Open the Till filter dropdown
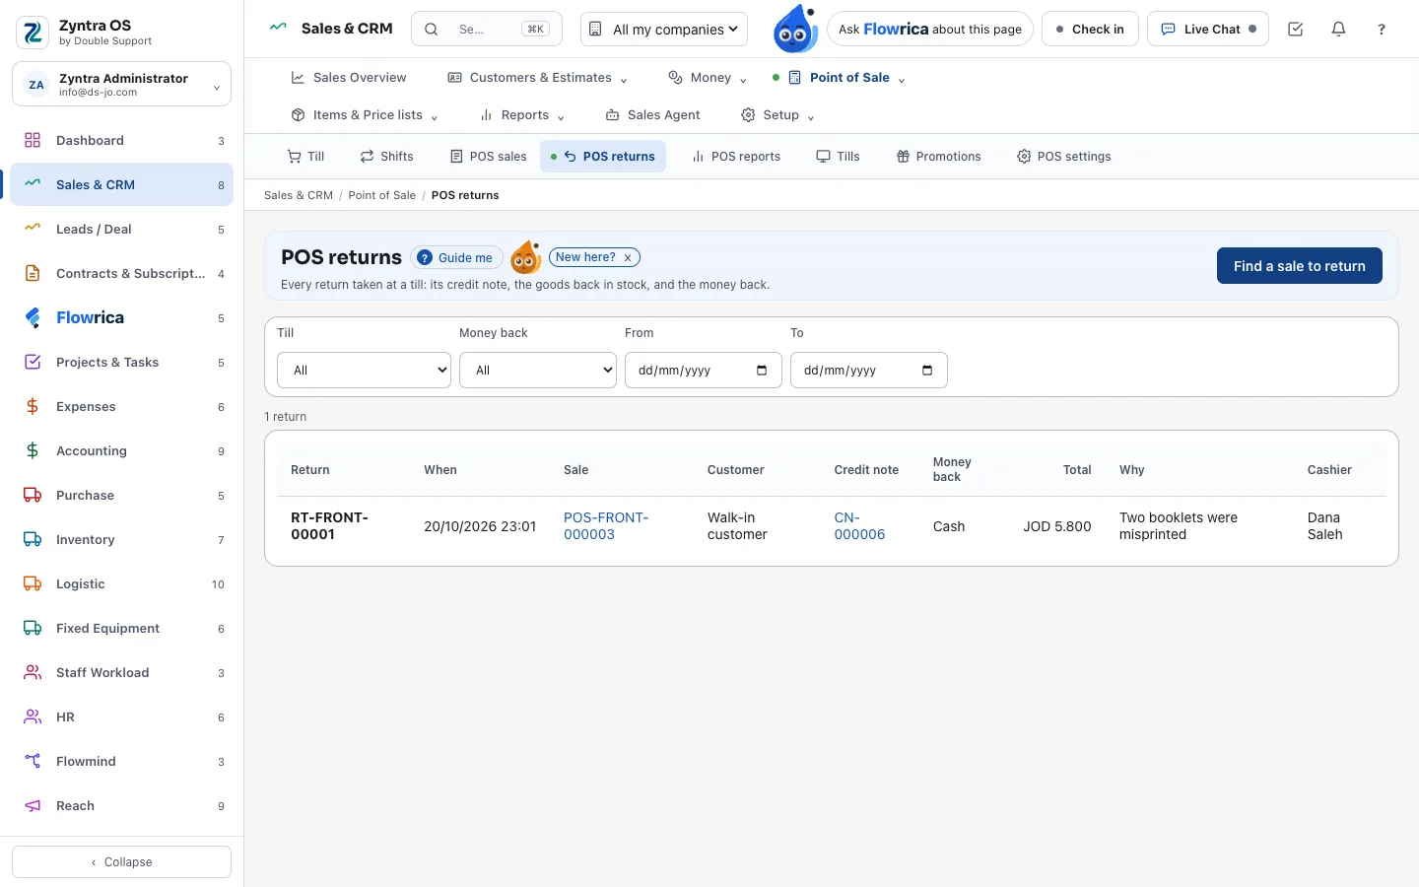This screenshot has width=1419, height=887. (365, 371)
